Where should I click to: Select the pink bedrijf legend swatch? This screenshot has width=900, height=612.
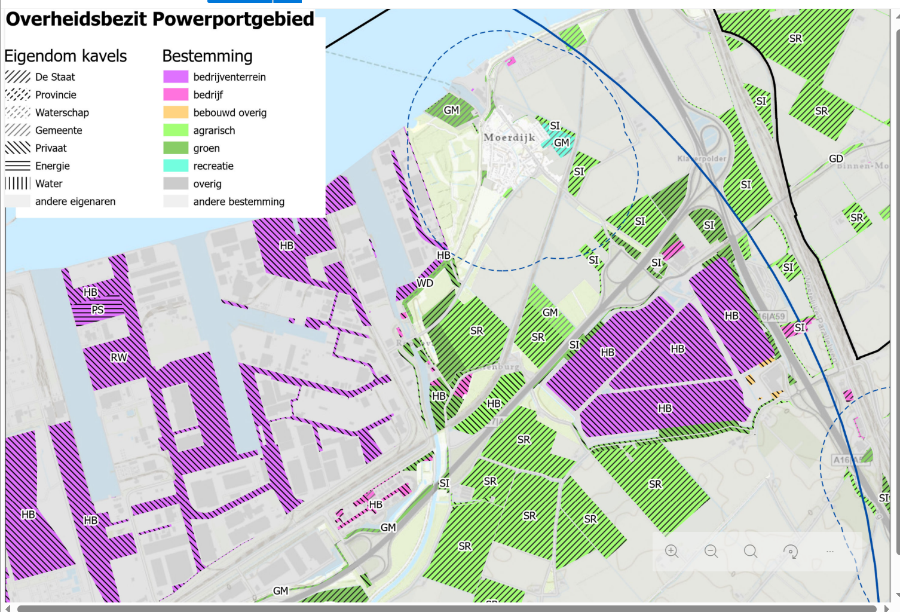(x=176, y=95)
